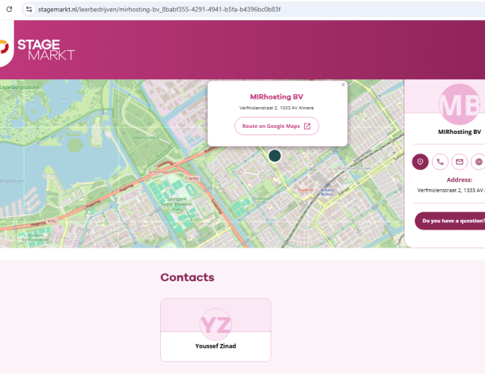The height and width of the screenshot is (374, 485).
Task: Click the browser URL address field
Action: 225,9
